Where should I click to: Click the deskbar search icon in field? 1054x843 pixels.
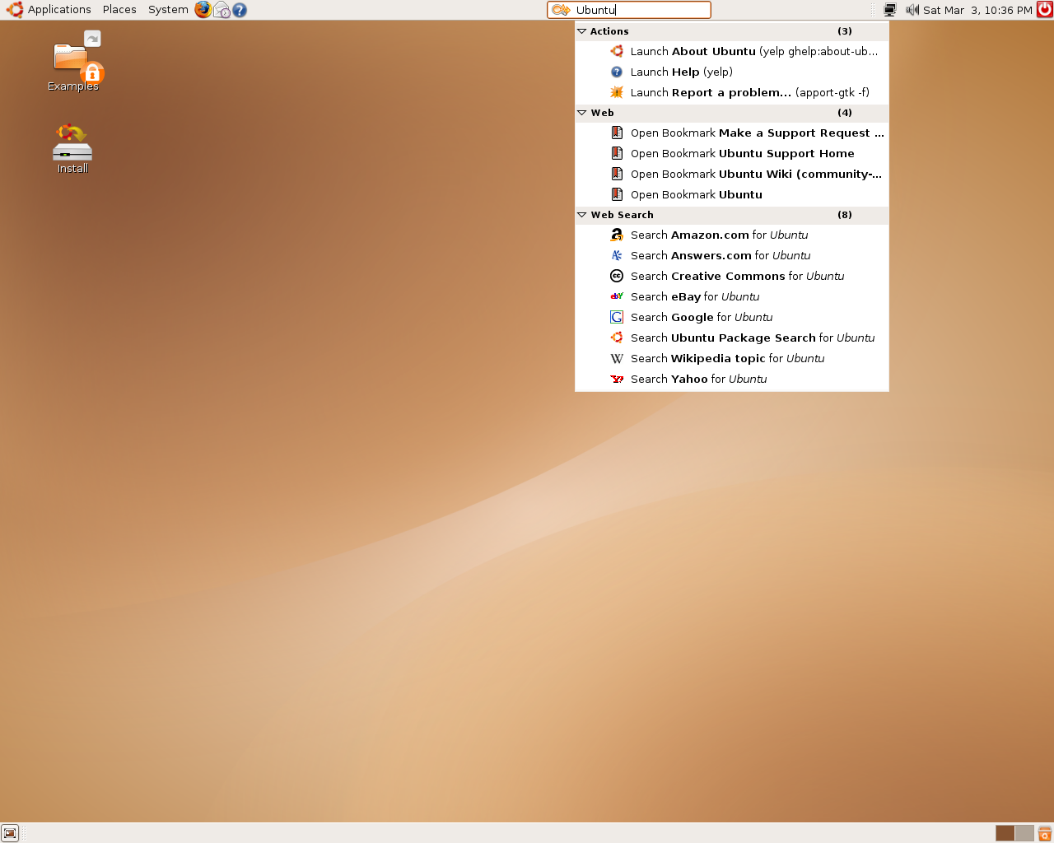(561, 10)
